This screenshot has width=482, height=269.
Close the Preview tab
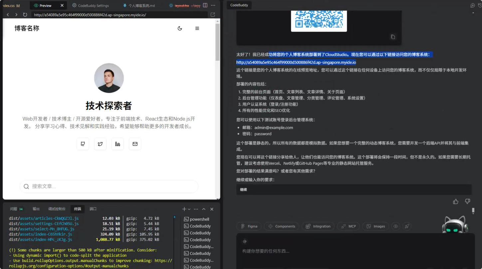pyautogui.click(x=62, y=5)
